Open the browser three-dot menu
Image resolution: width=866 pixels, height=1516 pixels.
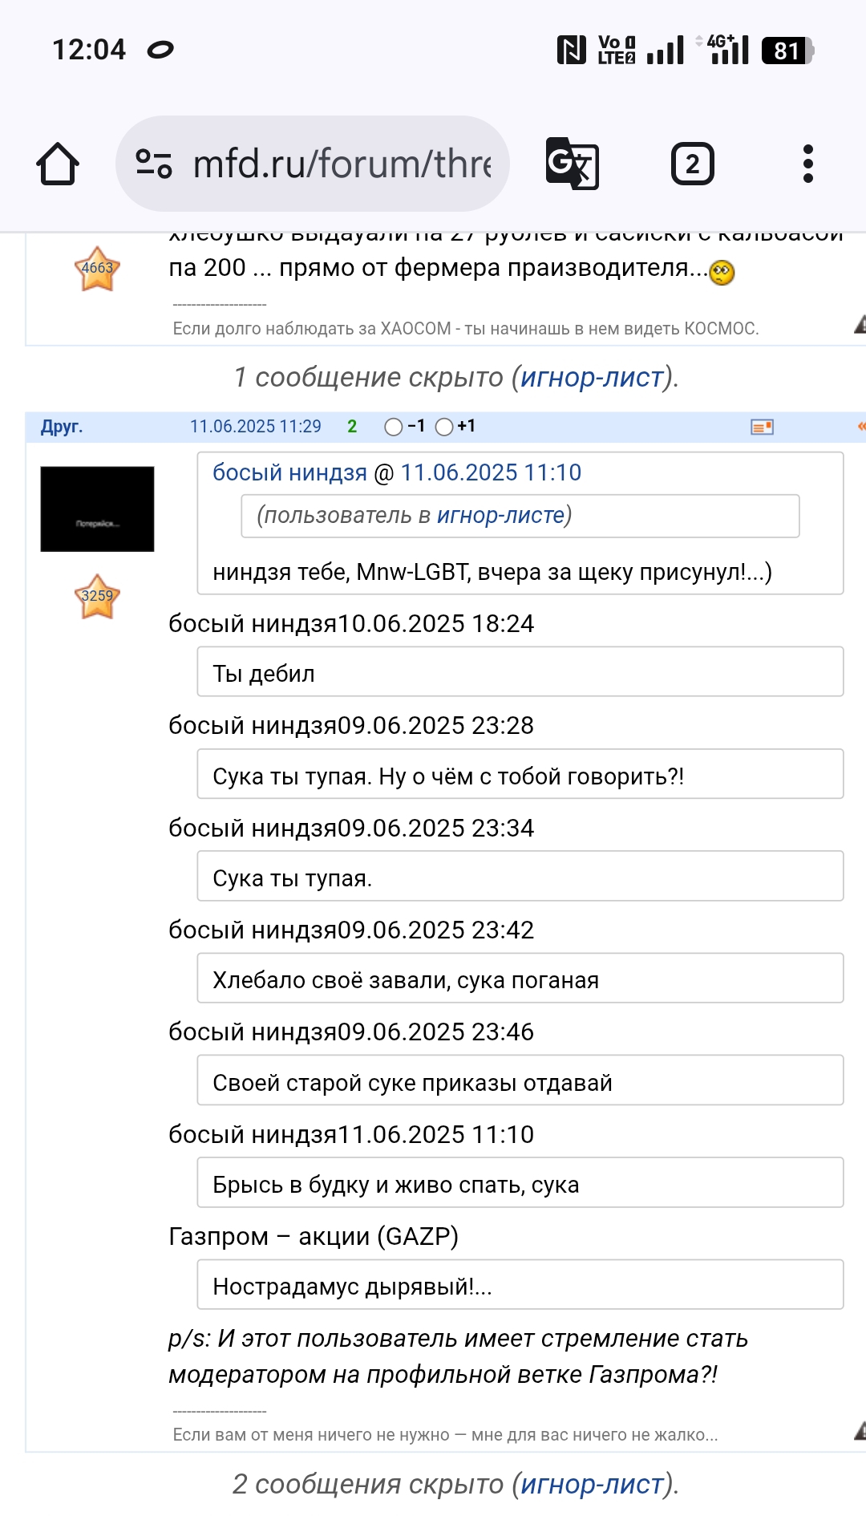coord(807,164)
